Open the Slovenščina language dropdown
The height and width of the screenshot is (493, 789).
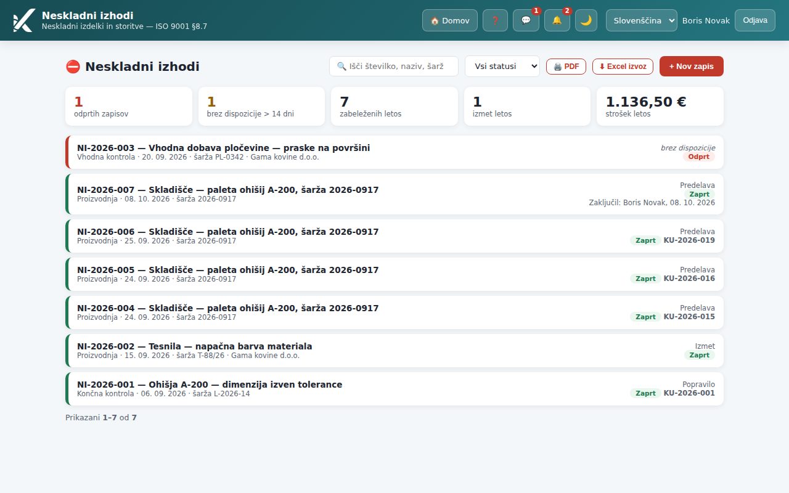click(x=642, y=20)
